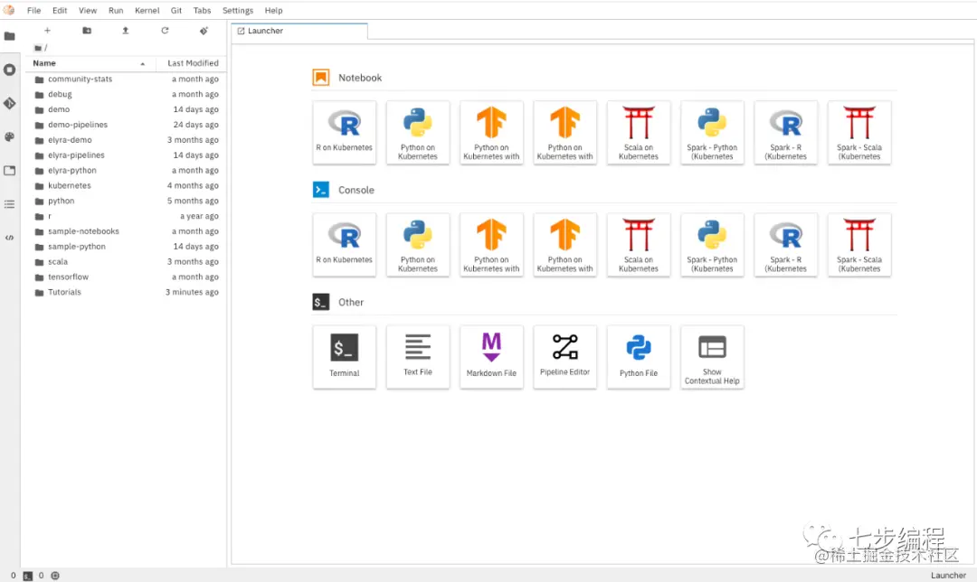
Task: Open the Settings menu
Action: point(238,11)
